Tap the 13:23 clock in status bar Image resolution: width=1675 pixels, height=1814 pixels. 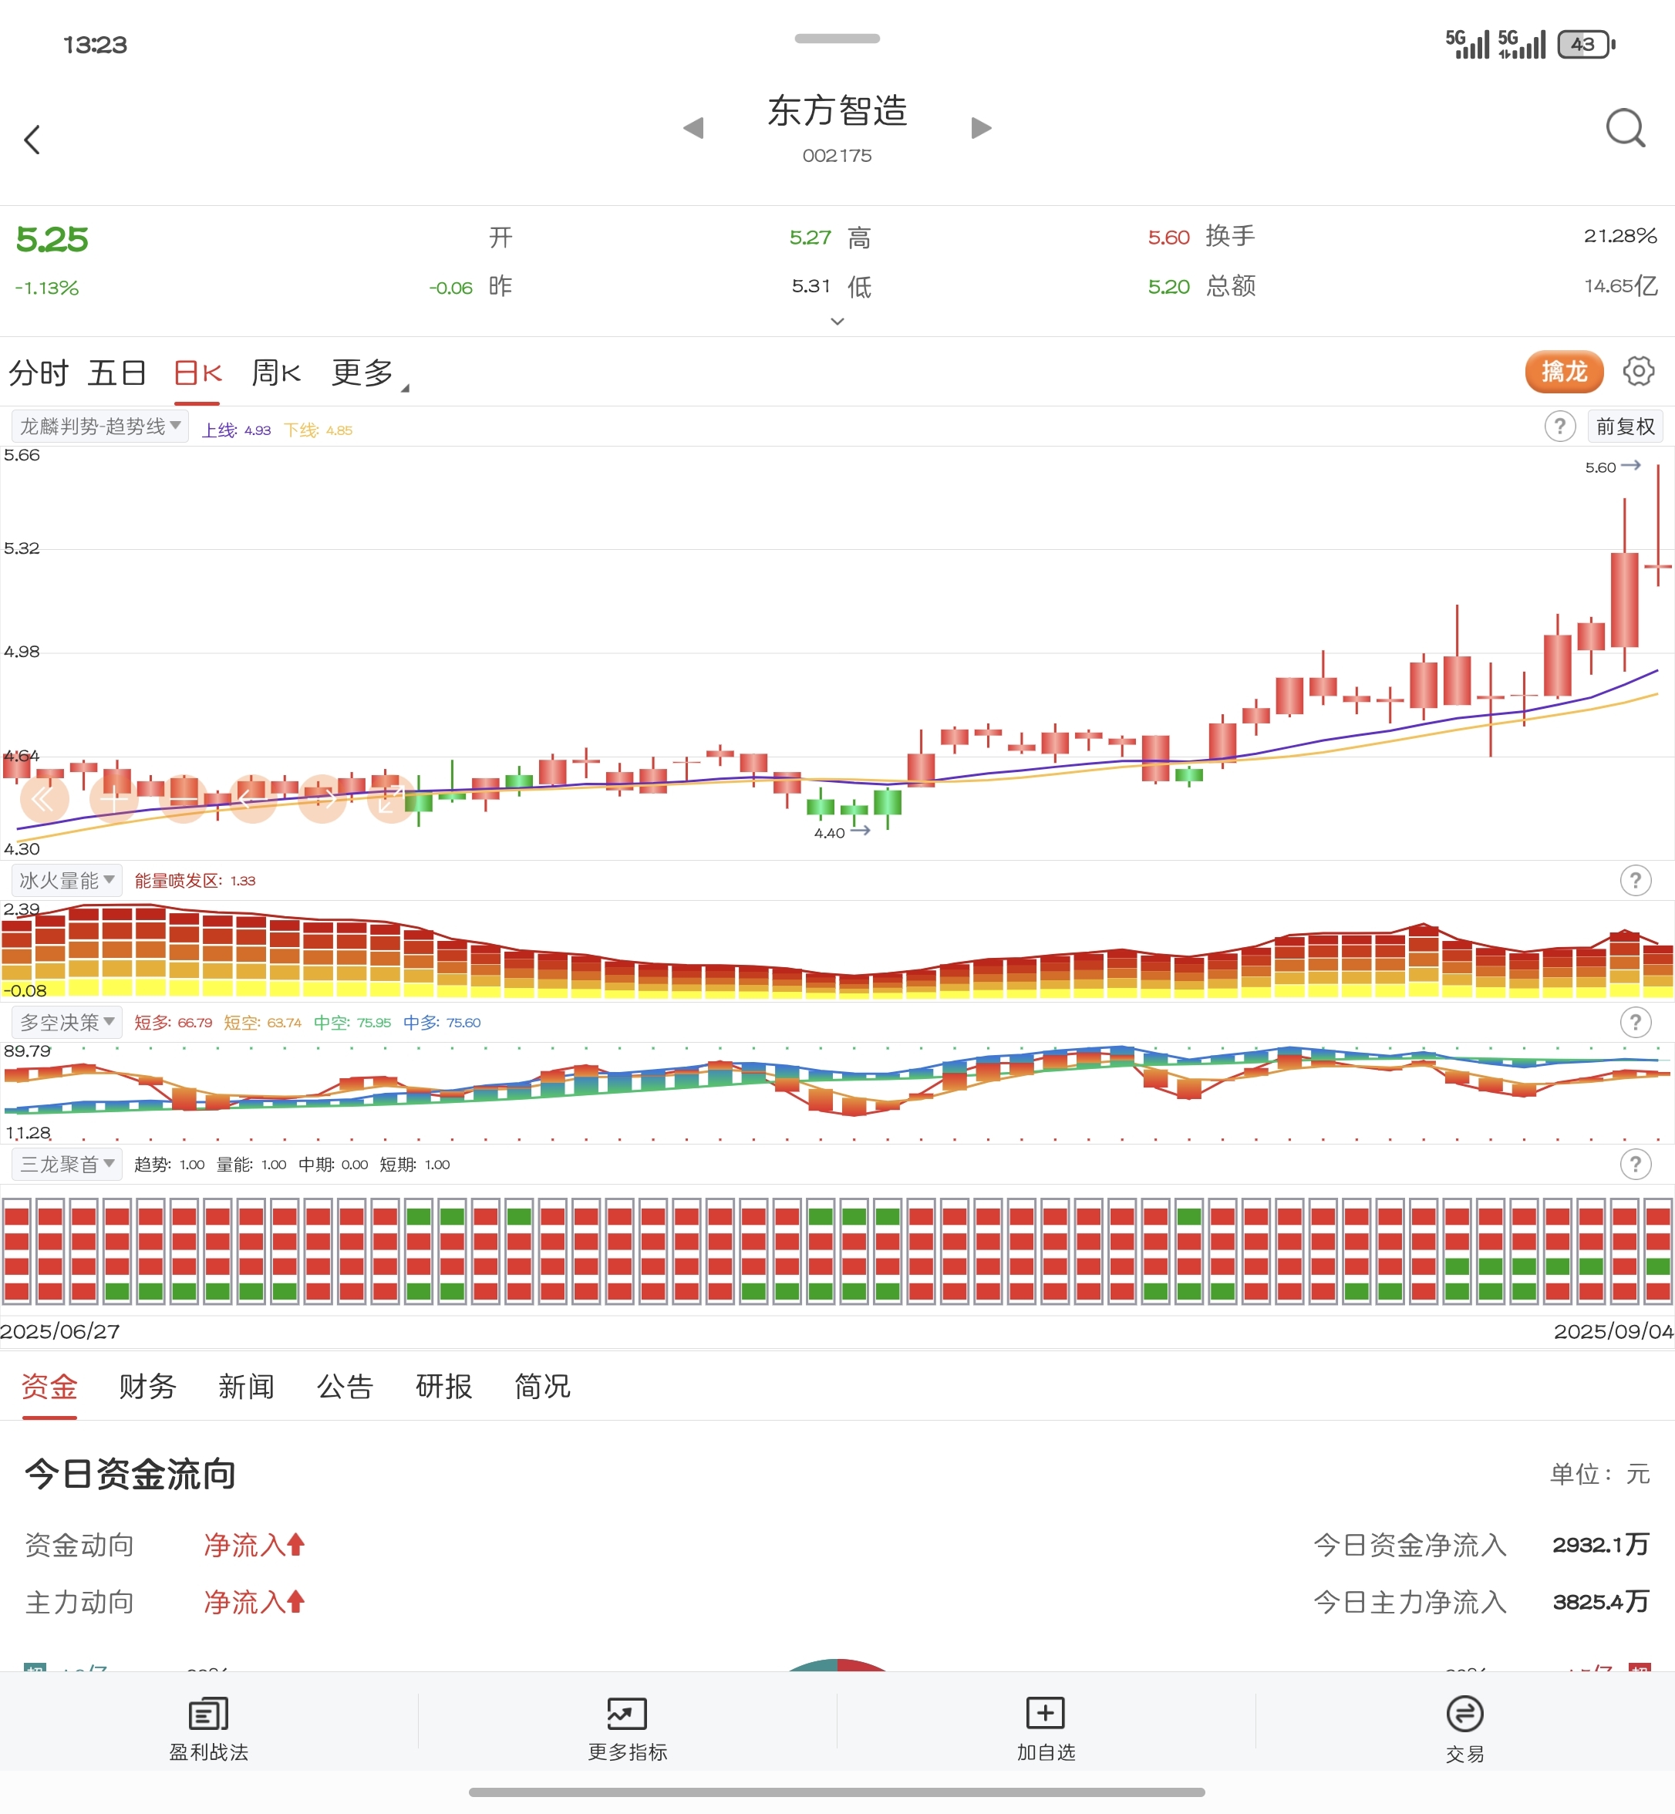pos(95,45)
